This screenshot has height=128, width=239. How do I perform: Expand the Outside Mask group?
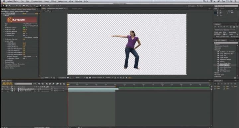tap(4, 62)
